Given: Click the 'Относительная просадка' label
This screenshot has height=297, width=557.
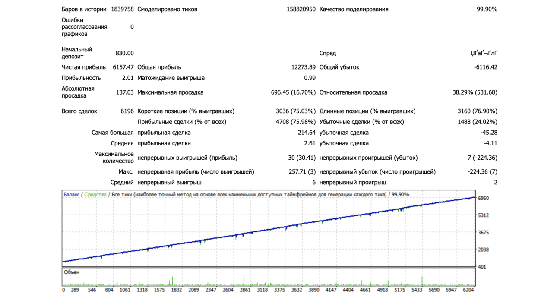Looking at the screenshot, I should 353,92.
